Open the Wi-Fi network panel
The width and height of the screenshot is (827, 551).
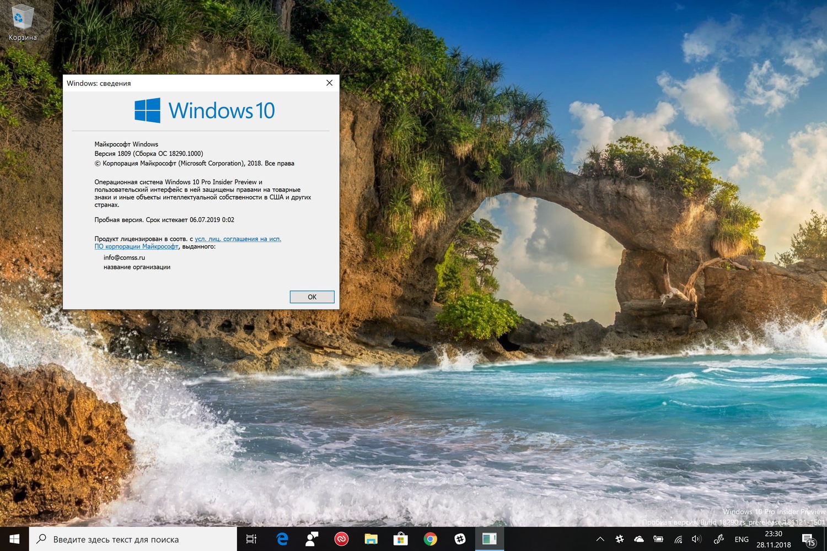(x=678, y=540)
